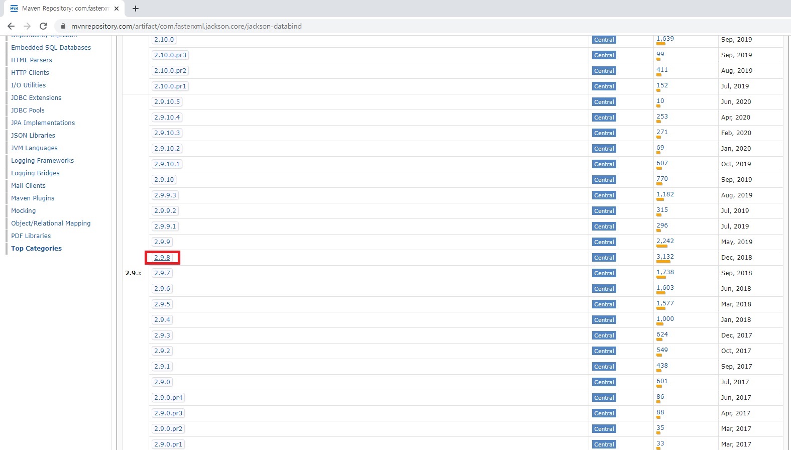Open HTTP Clients category

tap(30, 73)
